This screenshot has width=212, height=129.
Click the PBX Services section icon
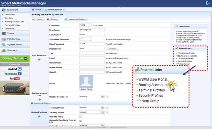(x=4, y=39)
